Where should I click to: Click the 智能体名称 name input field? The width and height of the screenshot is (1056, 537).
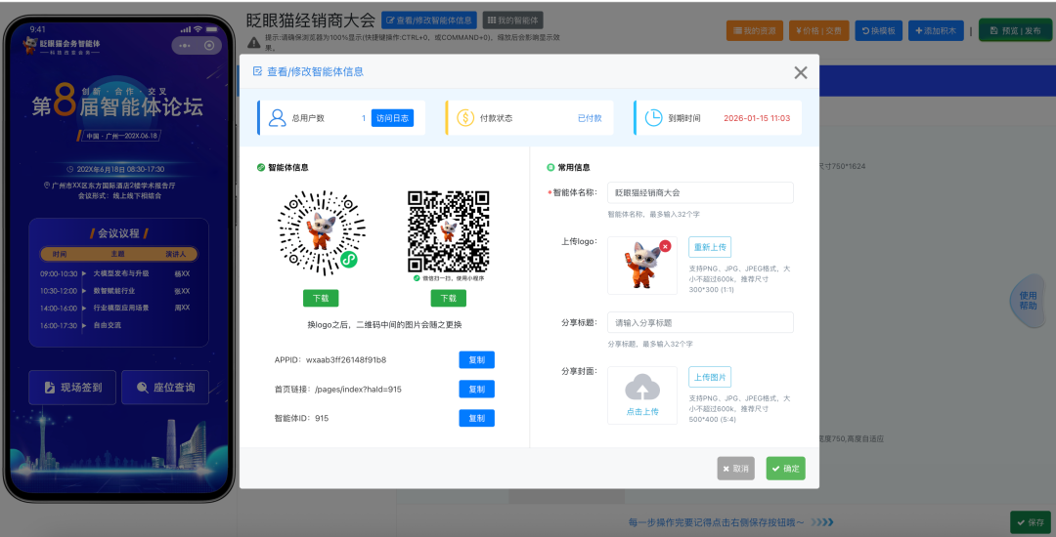click(699, 192)
